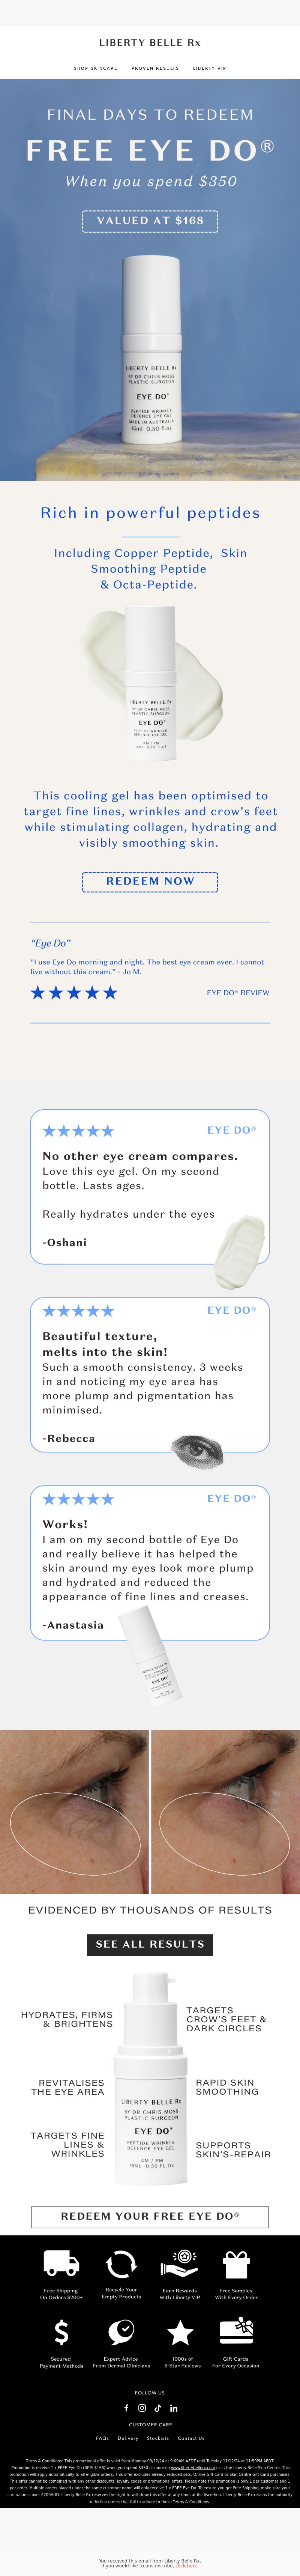Open the Eye Do Review link
This screenshot has width=300, height=2576.
[238, 993]
